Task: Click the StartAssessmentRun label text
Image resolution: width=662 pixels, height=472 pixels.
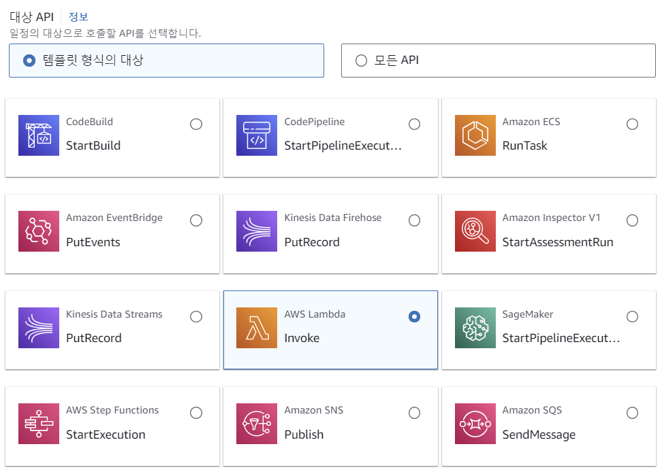Action: tap(557, 242)
